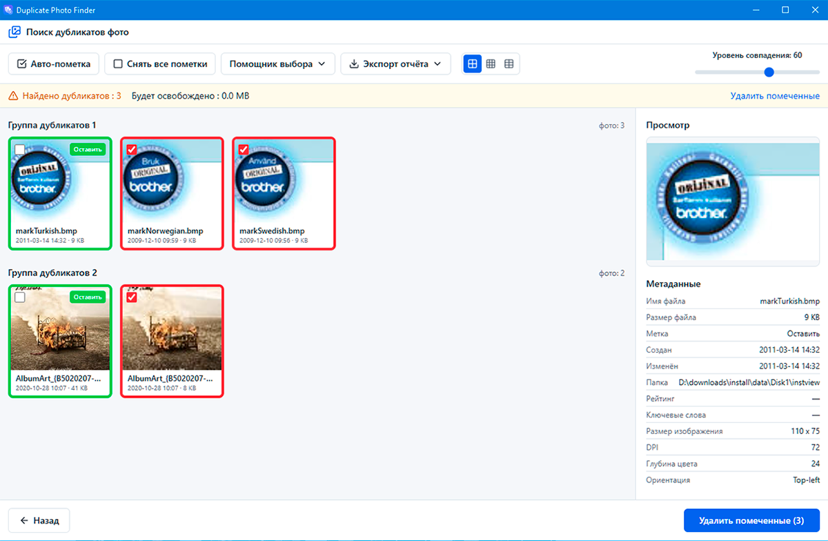The height and width of the screenshot is (541, 828).
Task: Click Группа дубликатов 2 heading
Action: point(52,273)
